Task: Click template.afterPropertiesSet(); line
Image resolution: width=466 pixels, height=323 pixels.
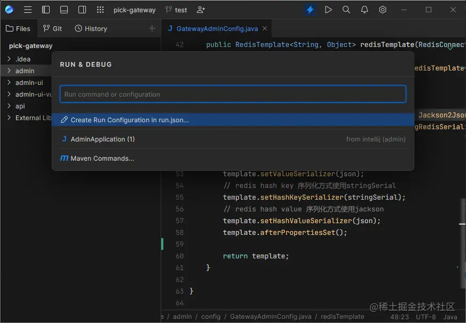Action: point(285,232)
